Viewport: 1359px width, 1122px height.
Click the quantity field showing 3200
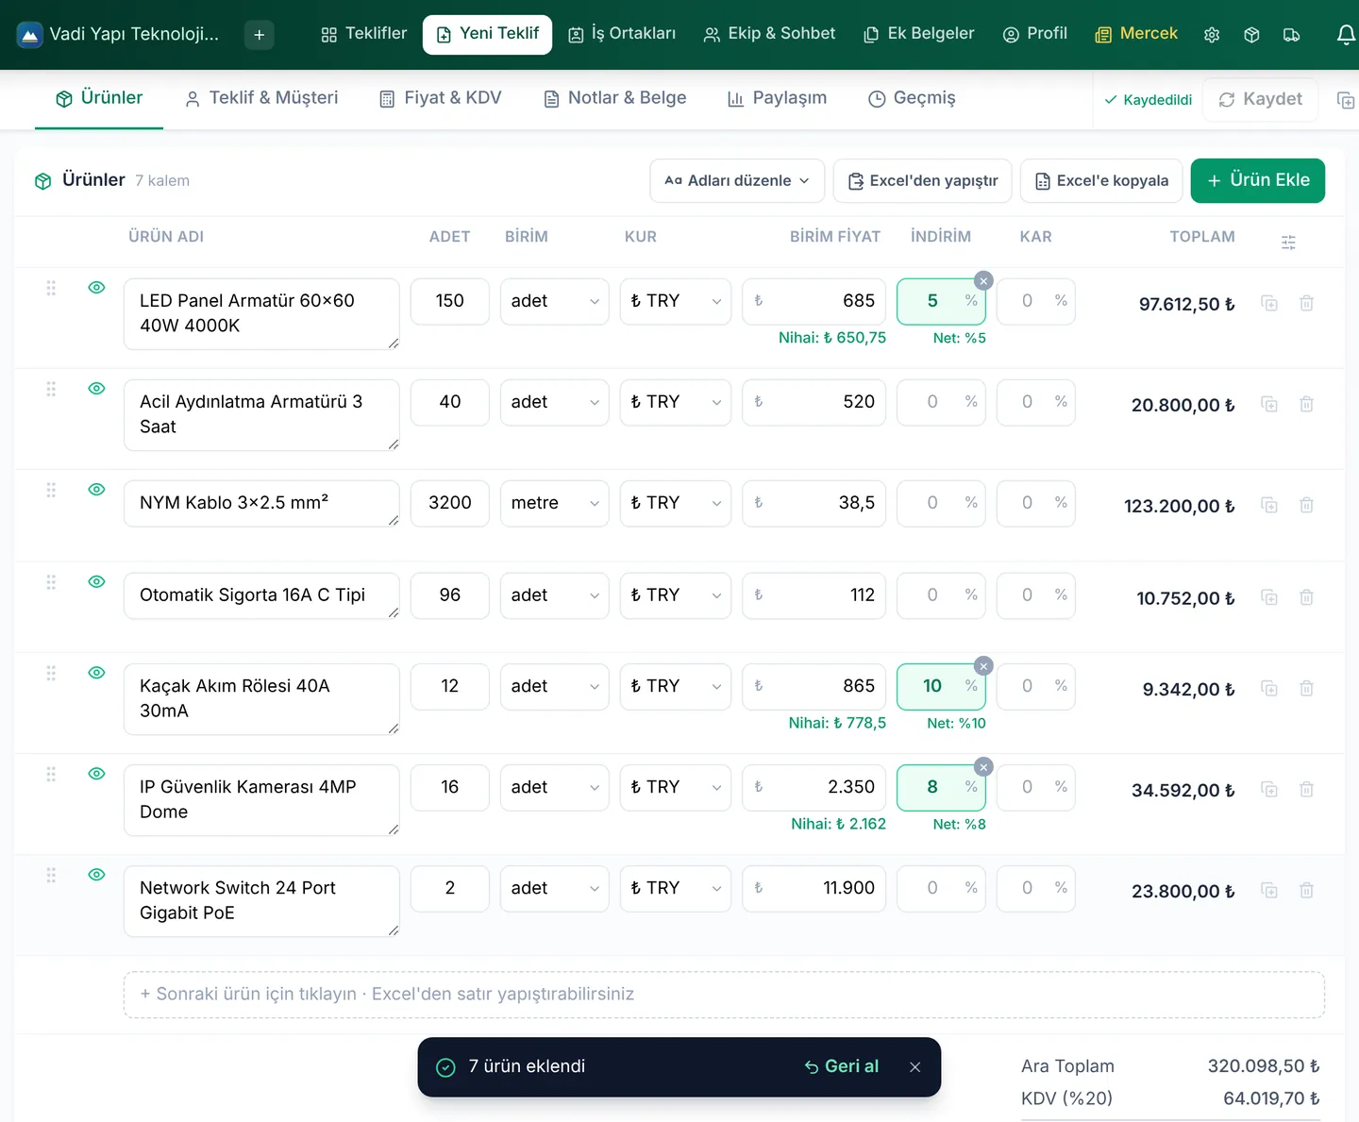(x=450, y=503)
